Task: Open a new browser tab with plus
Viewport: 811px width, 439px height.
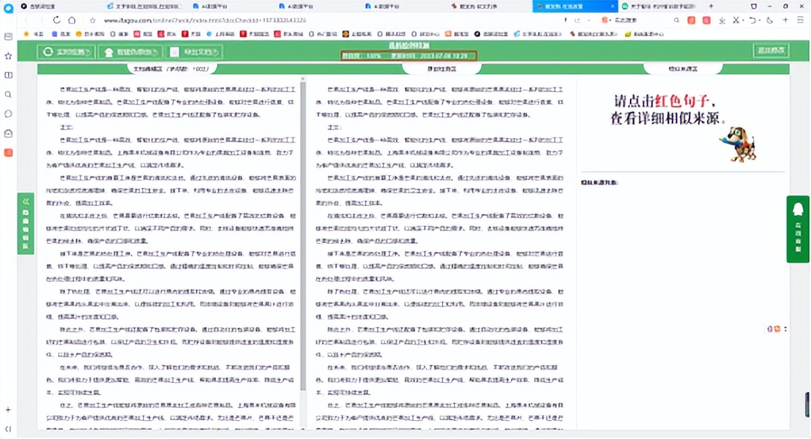Action: (x=710, y=5)
